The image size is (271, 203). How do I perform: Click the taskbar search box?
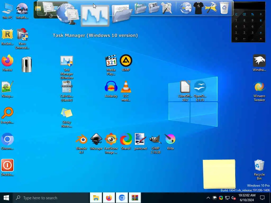(51, 198)
